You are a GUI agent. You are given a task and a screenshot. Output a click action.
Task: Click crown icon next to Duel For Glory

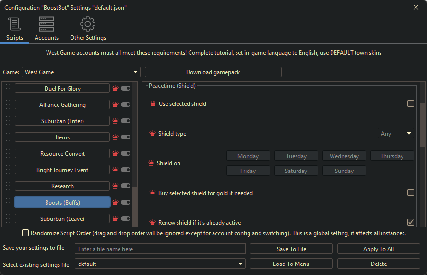point(115,89)
